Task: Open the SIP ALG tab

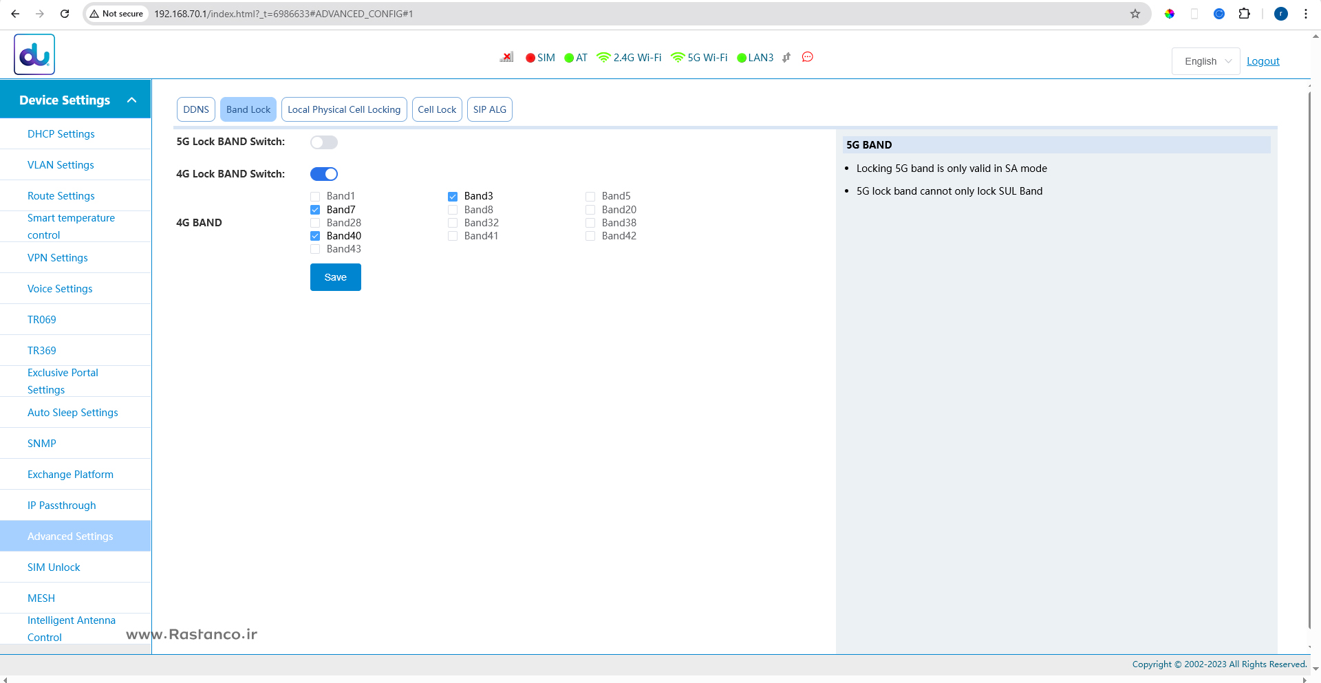Action: 489,109
